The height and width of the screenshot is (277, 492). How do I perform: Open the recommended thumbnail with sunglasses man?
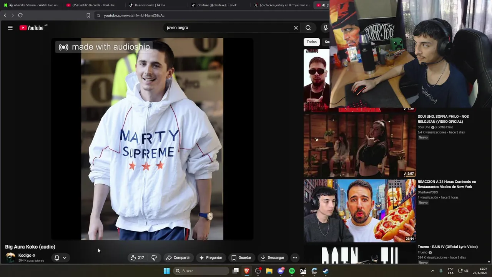316,80
